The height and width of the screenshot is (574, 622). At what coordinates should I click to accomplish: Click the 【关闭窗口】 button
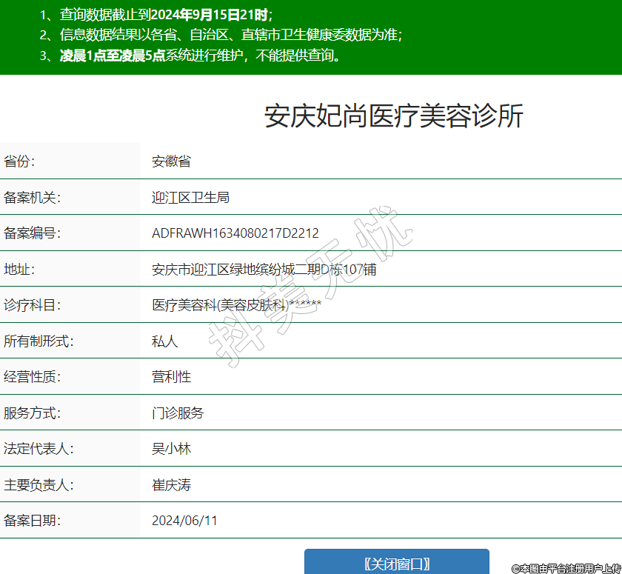(396, 563)
